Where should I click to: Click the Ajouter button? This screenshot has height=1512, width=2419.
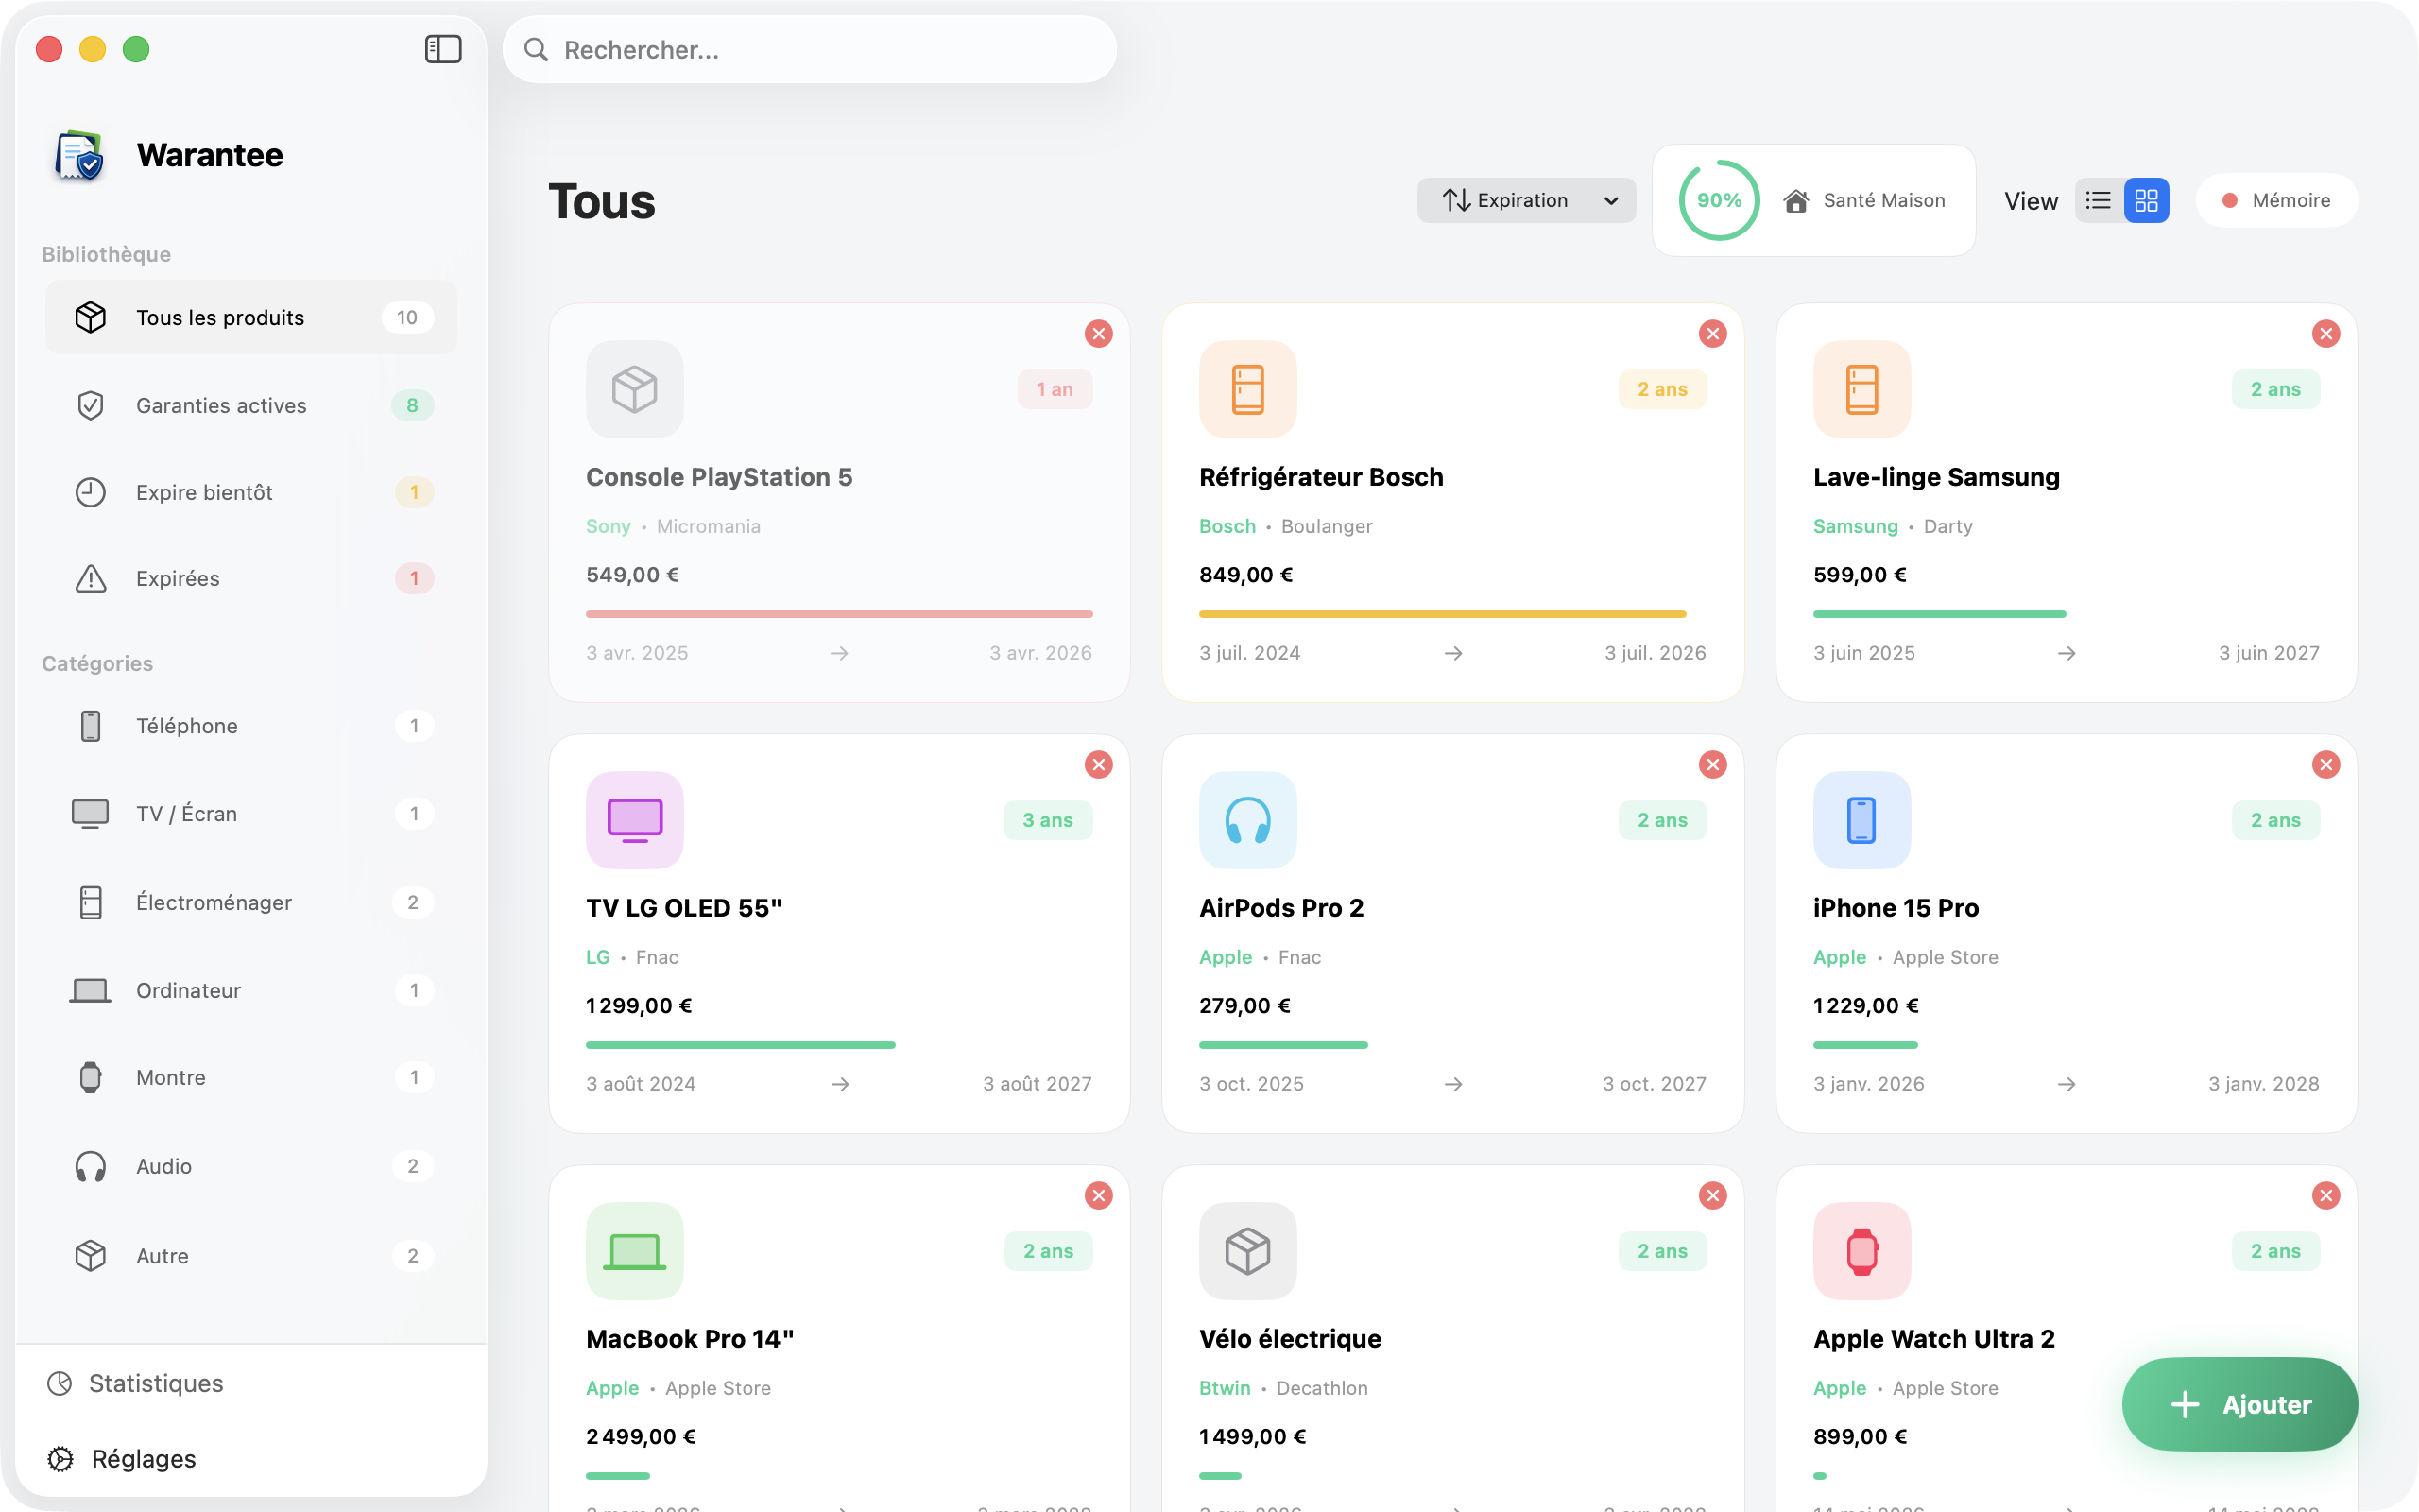pyautogui.click(x=2239, y=1404)
